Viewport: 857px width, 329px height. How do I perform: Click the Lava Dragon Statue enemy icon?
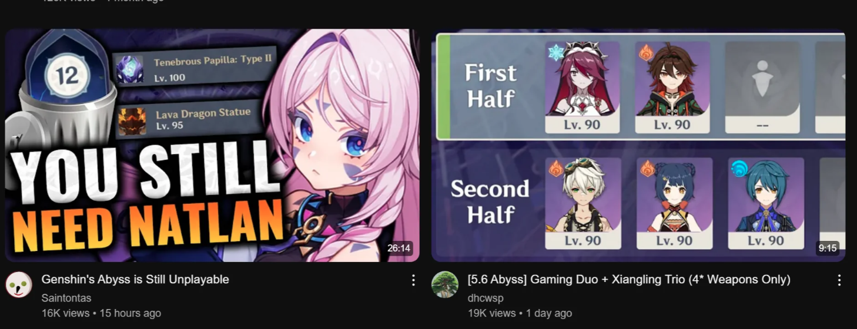point(132,121)
